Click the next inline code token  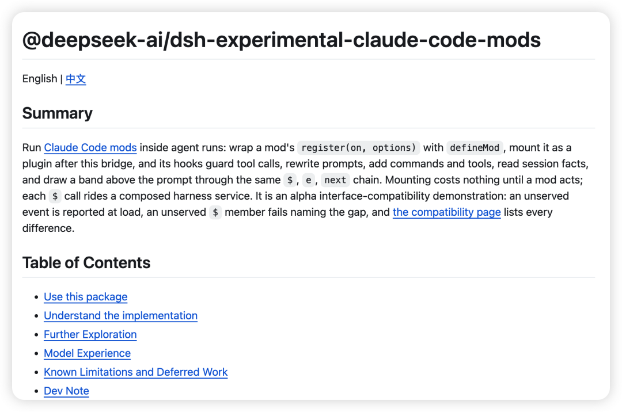[x=335, y=180]
